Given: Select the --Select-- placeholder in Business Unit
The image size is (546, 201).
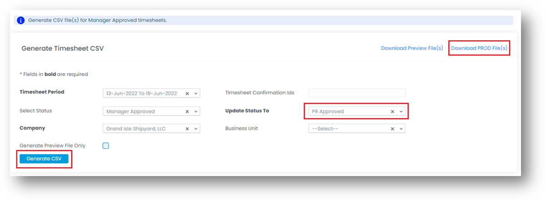Looking at the screenshot, I should coord(325,129).
